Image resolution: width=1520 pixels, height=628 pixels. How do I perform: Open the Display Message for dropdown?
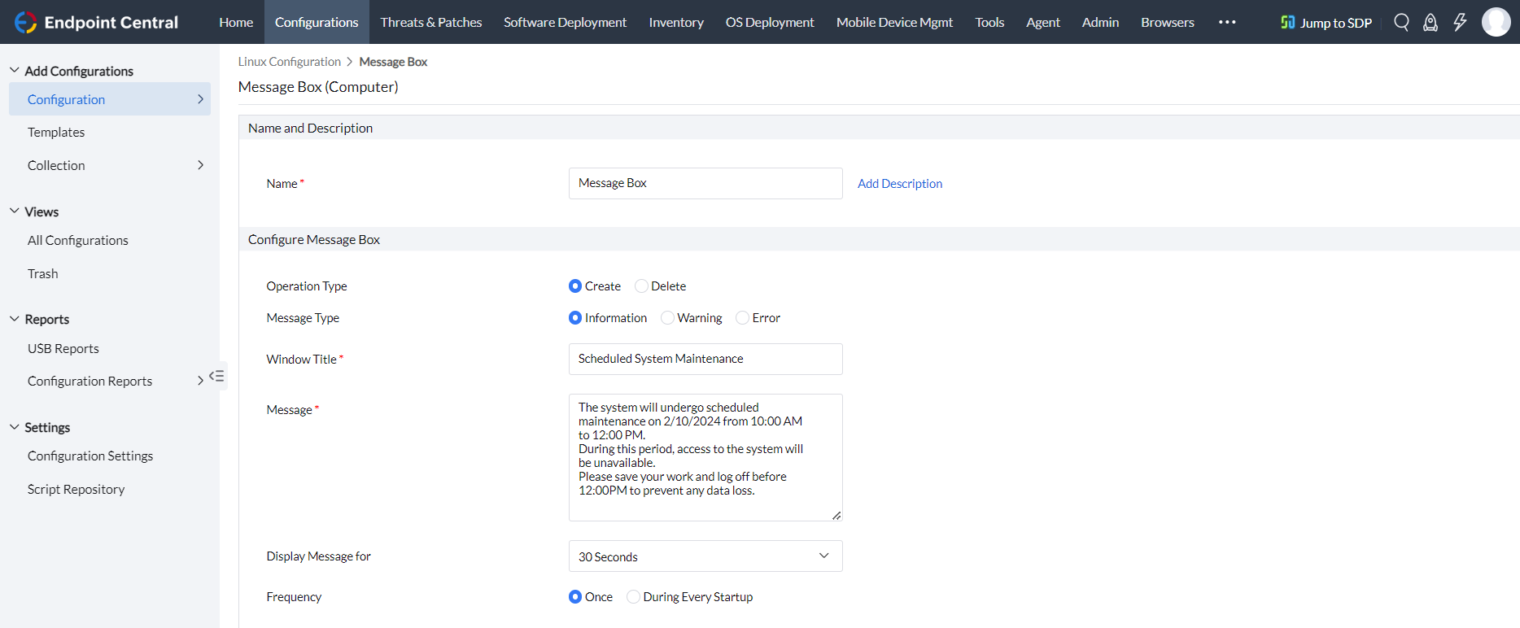click(x=705, y=556)
